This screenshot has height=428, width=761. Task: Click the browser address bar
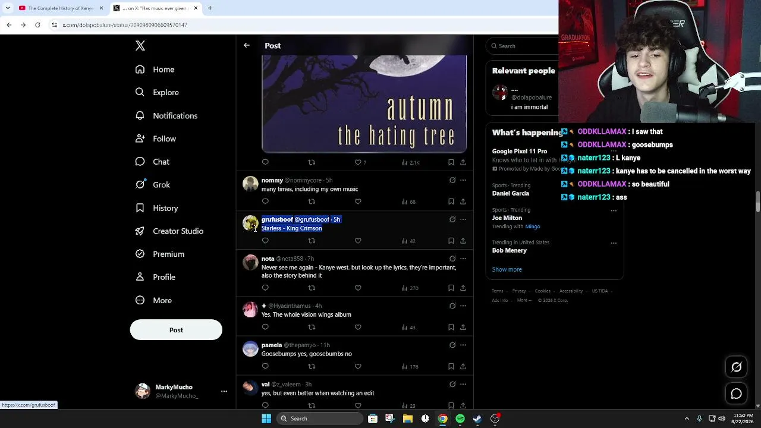pos(303,25)
